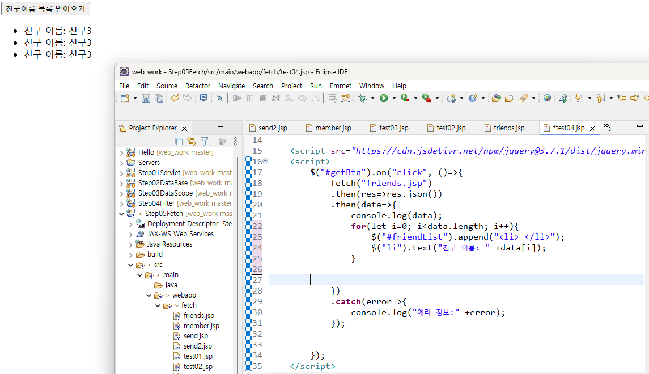649x374 pixels.
Task: Click the Drop To Frame icon
Action: coord(332,98)
